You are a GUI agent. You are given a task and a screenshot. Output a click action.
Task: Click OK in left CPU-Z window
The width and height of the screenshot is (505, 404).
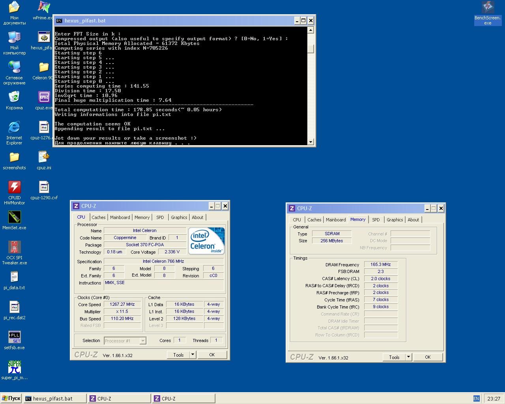pos(212,355)
